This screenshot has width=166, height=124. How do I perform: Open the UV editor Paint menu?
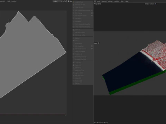coord(8,1)
